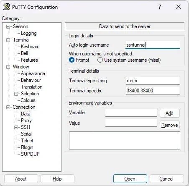The width and height of the screenshot is (189, 186).
Task: Click the 'When username is not specified:' label
Action: (101, 54)
